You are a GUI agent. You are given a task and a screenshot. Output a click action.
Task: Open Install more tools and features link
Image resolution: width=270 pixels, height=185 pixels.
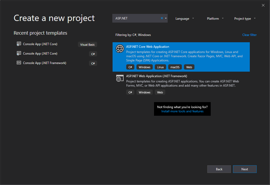click(182, 111)
